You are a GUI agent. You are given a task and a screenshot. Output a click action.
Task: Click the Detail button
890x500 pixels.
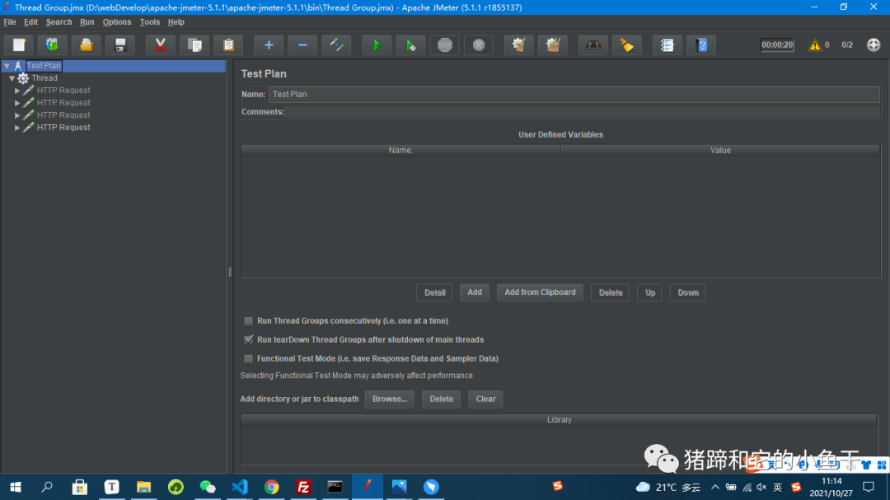click(x=435, y=293)
